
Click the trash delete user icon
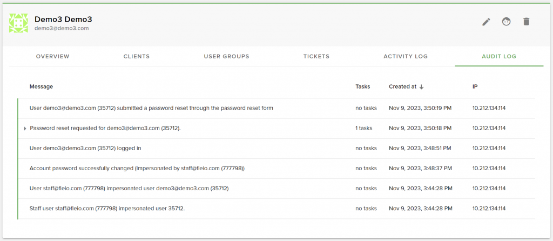point(526,22)
